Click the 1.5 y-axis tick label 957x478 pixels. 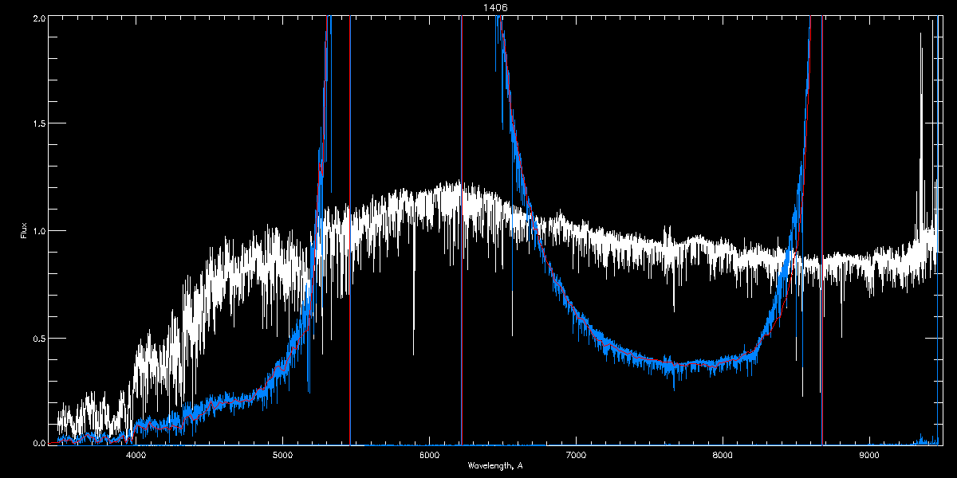point(37,123)
